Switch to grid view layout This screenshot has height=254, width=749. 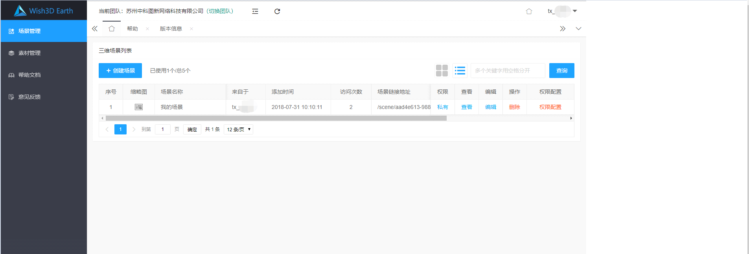442,71
